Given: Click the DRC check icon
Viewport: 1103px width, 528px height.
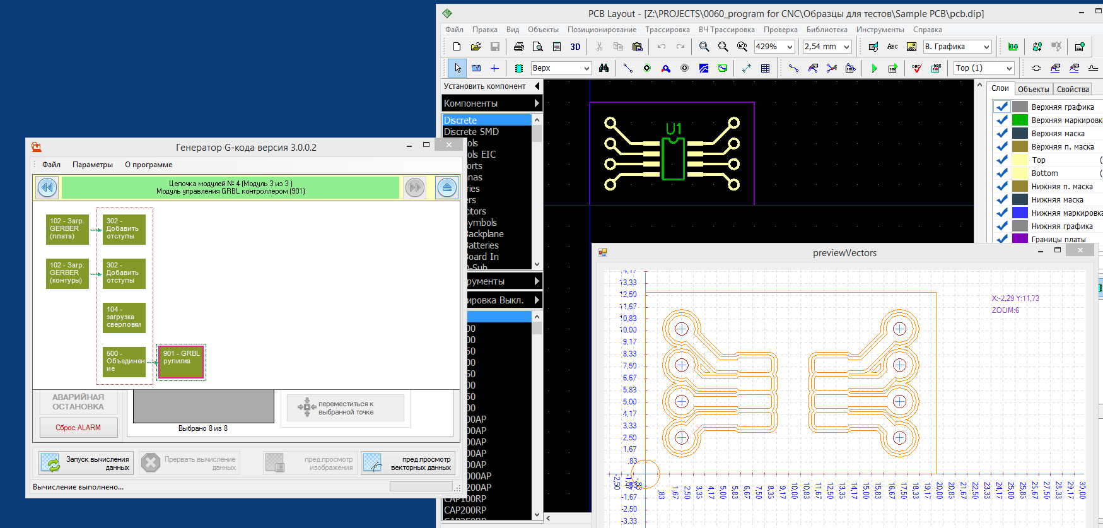Looking at the screenshot, I should click(x=917, y=68).
